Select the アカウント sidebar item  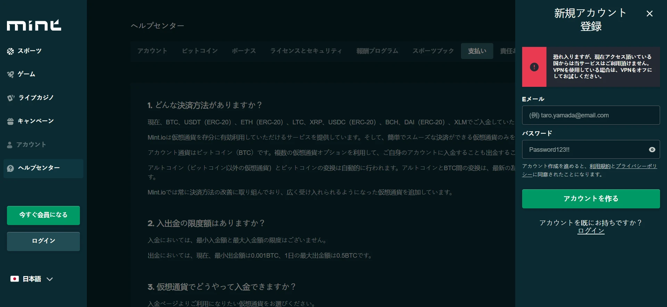pos(43,145)
